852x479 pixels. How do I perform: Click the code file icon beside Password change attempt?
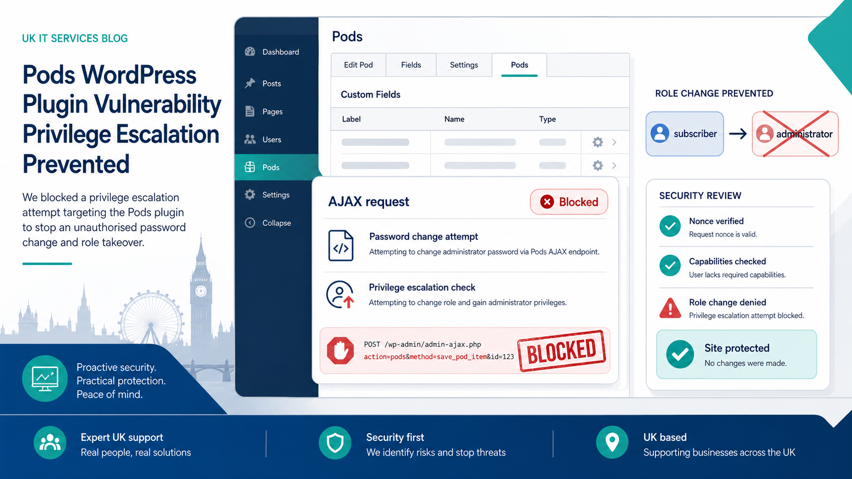pyautogui.click(x=341, y=246)
